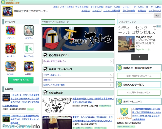Click the パズドラ text label under its icon
Image resolution: width=162 pixels, height=129 pixels.
[x=11, y=38]
